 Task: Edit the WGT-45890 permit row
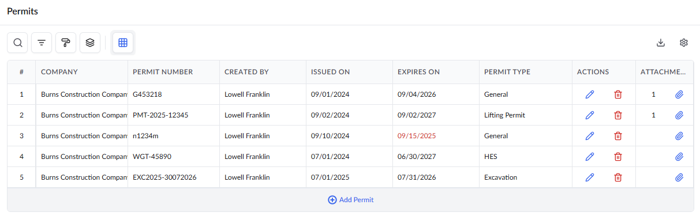(x=590, y=157)
